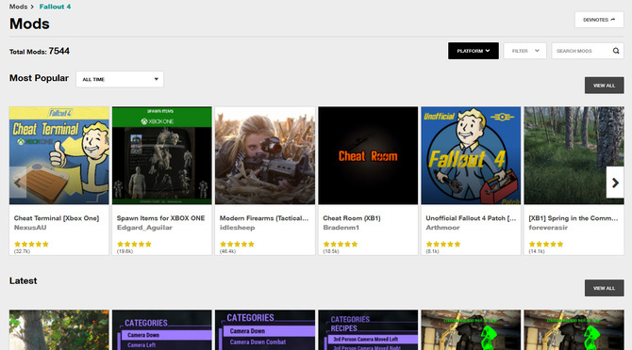This screenshot has width=632, height=350.
Task: Click the (46.4k) rating count
Action: 227,251
